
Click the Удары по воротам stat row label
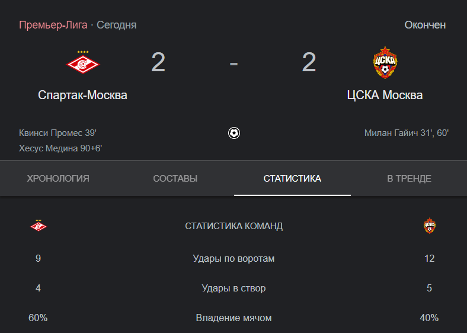pos(233,258)
